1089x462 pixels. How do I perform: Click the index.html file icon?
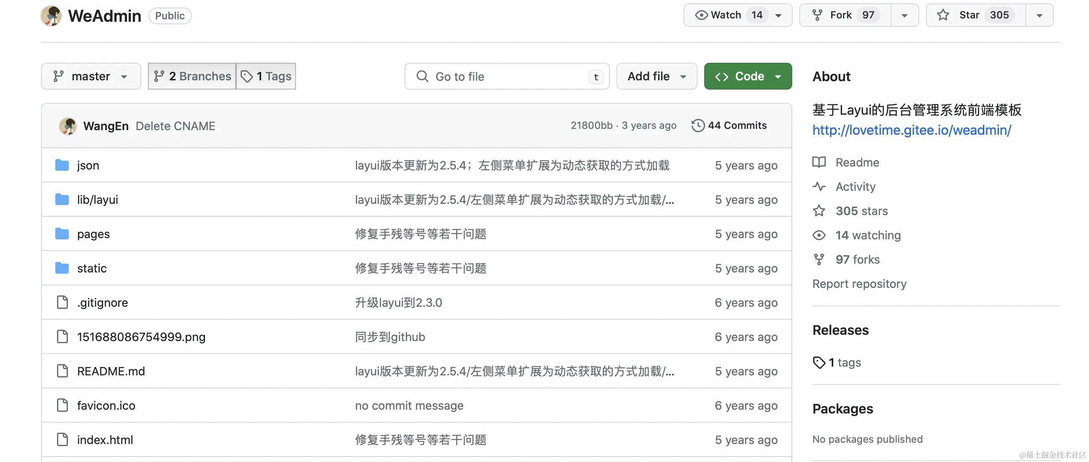click(62, 440)
